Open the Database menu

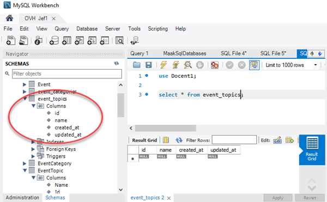tap(87, 29)
